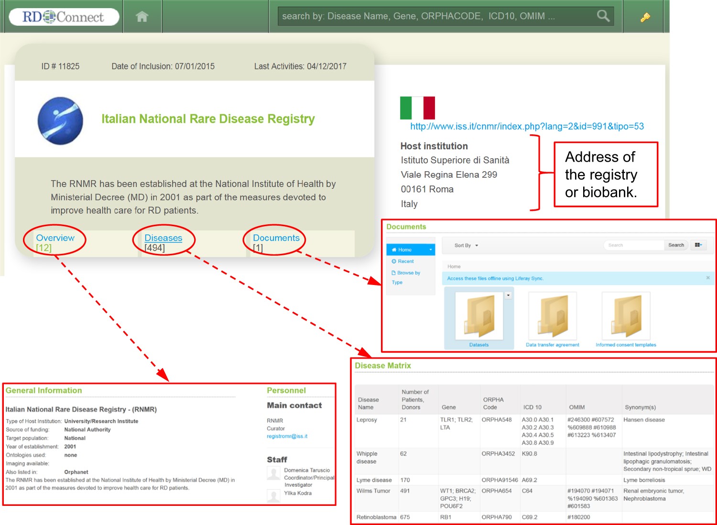Click the RD-Connect logo

64,17
